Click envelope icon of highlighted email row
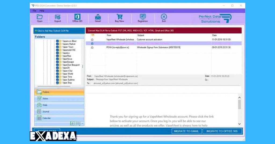 click(92, 44)
